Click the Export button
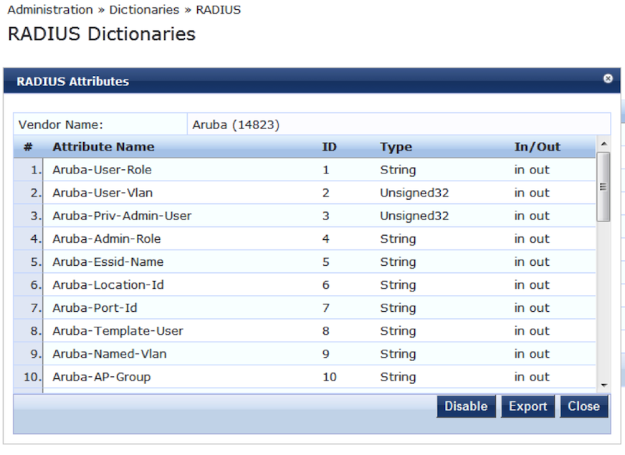Viewport: 625px width, 455px height. point(528,406)
